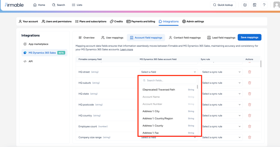Delete the HQ street mapping row
This screenshot has width=280, height=147.
[x=249, y=72]
